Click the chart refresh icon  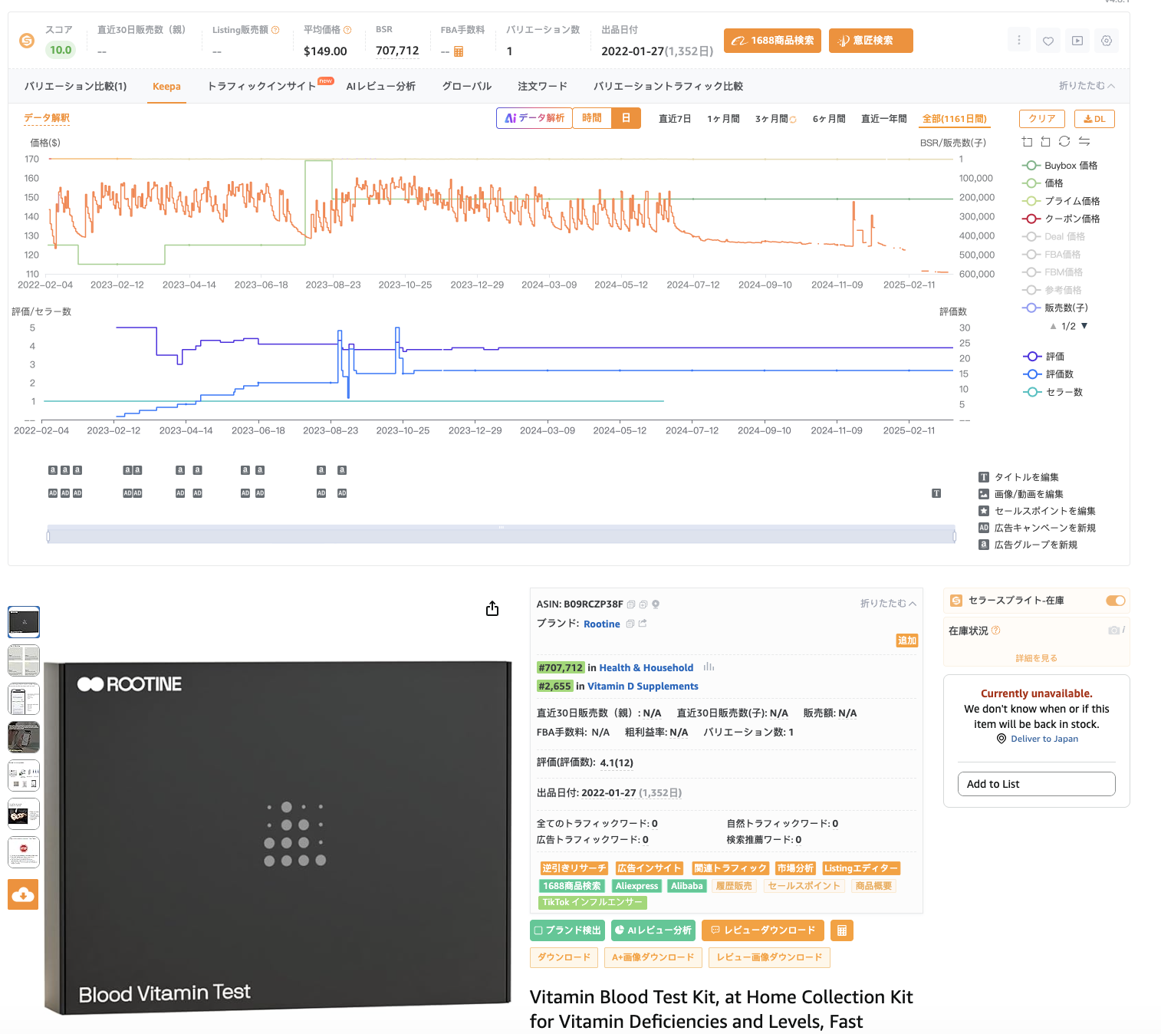[1064, 142]
